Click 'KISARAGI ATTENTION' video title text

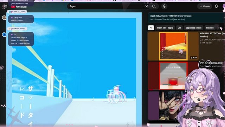(212, 35)
